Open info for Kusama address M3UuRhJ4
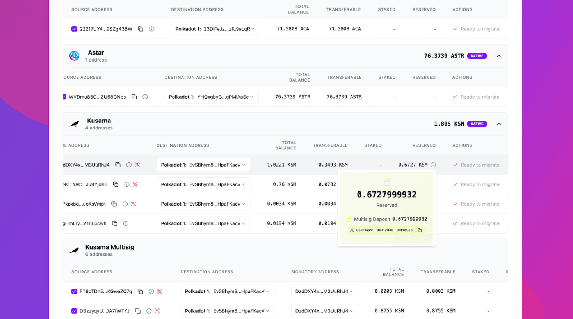This screenshot has width=573, height=319. tap(129, 165)
